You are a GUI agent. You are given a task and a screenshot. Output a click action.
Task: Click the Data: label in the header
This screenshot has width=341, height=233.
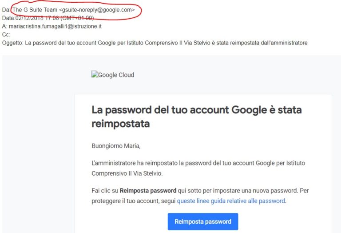click(x=8, y=18)
